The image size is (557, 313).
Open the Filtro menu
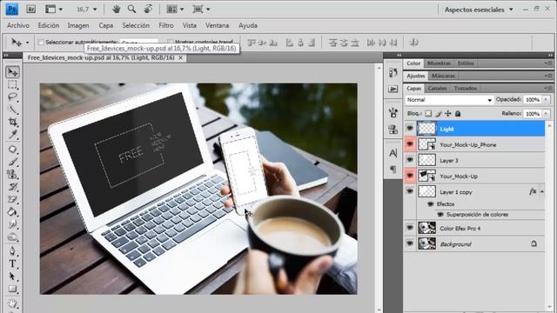point(166,25)
